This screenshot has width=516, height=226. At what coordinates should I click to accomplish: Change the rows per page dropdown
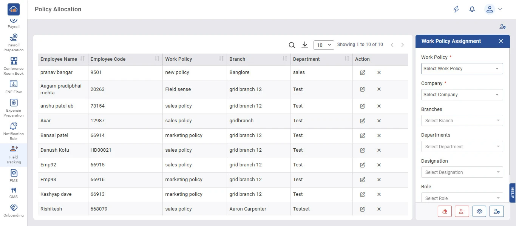click(x=324, y=45)
